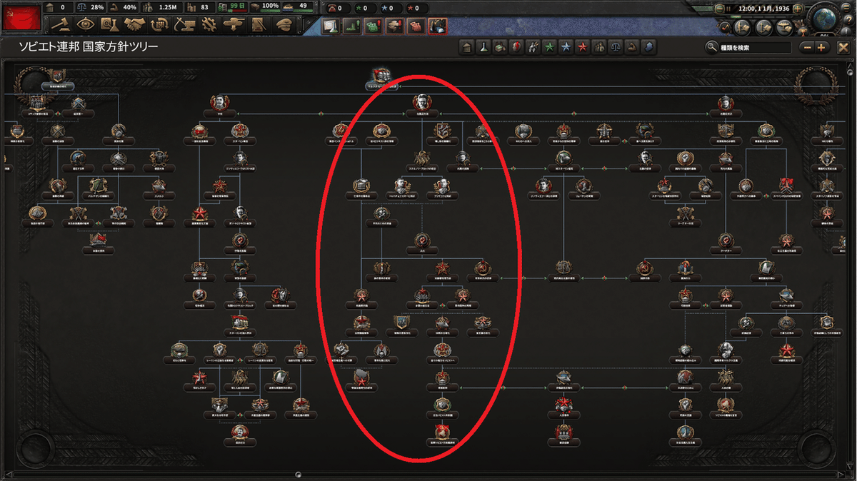The width and height of the screenshot is (857, 481).
Task: Open the production gear-and-wrench menu
Action: (x=211, y=24)
